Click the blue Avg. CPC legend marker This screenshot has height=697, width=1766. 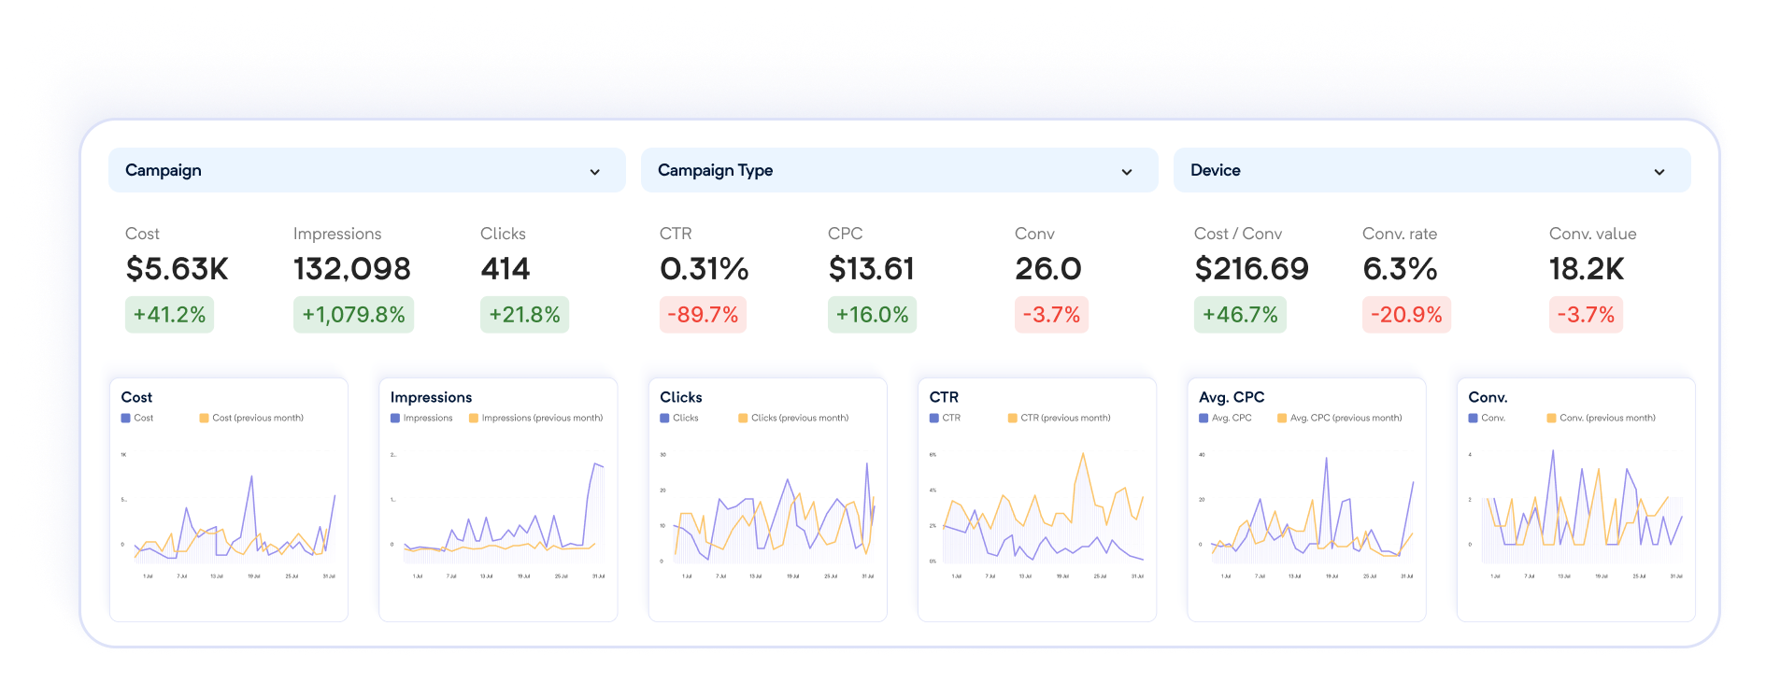1203,419
